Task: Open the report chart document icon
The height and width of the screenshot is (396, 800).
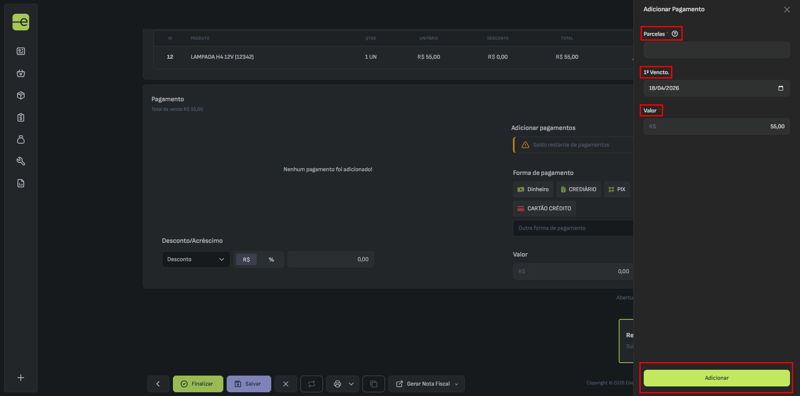Action: (x=21, y=183)
